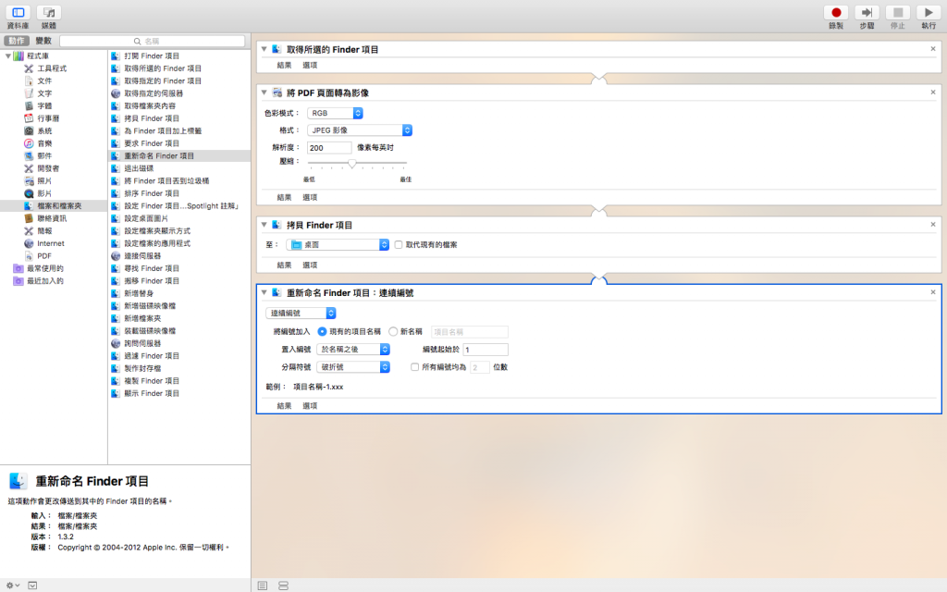Click the 停止 stop toolbar icon
This screenshot has height=592, width=947.
pyautogui.click(x=897, y=13)
